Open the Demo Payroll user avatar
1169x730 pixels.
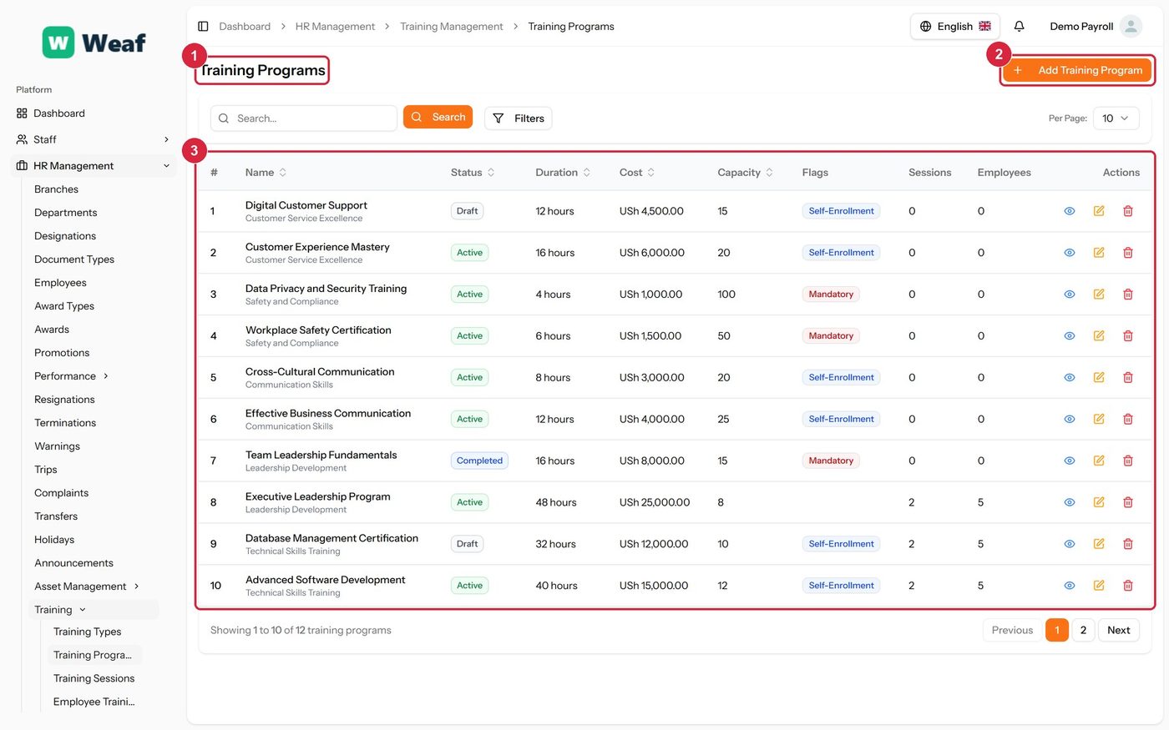coord(1131,27)
